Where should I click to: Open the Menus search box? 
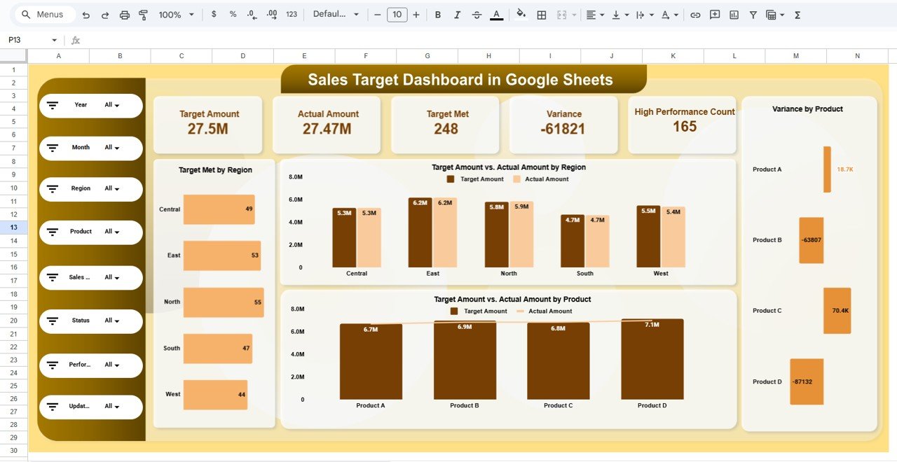[43, 14]
